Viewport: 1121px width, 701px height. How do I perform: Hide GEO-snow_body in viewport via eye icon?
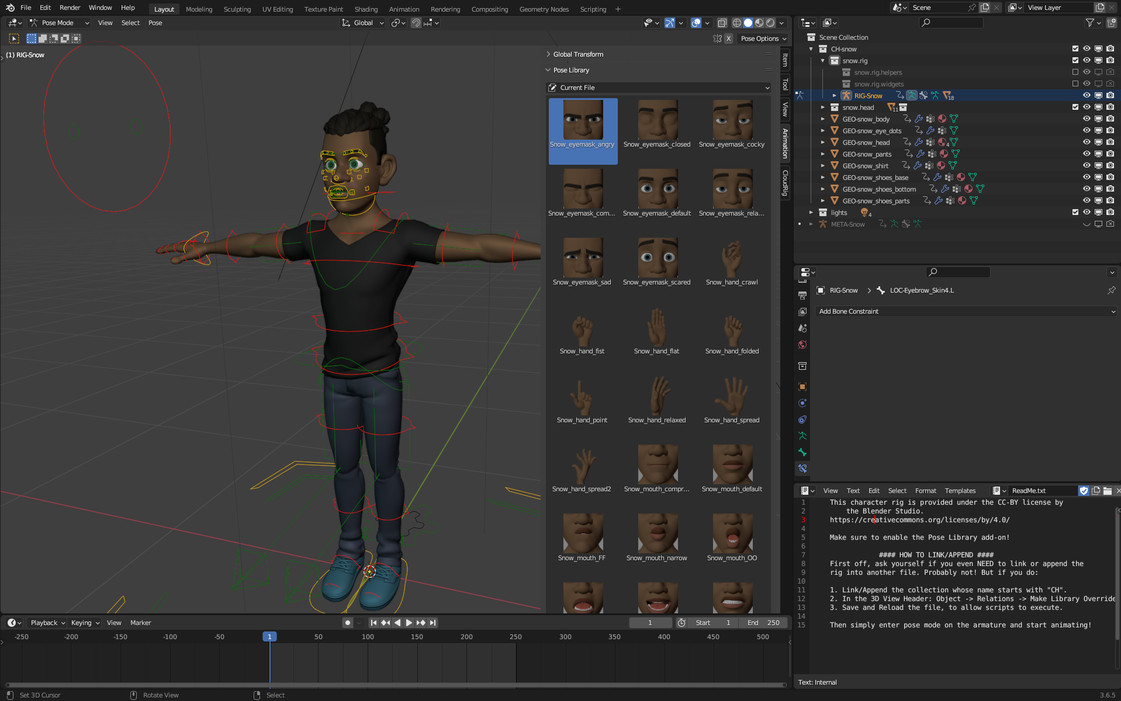[1087, 119]
